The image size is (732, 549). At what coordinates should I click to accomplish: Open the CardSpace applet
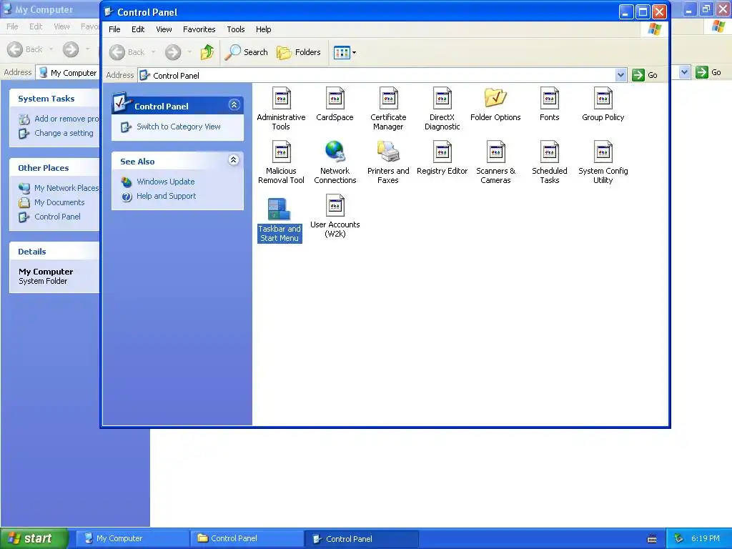[335, 104]
